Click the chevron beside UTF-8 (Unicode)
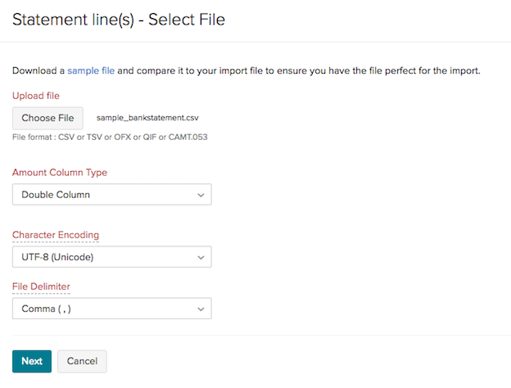This screenshot has height=388, width=511. (201, 257)
